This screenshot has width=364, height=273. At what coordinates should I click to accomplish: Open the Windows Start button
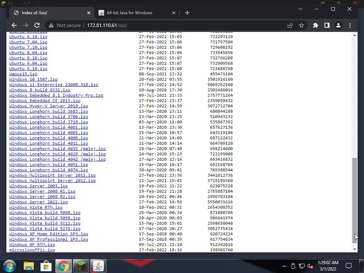coord(10,266)
